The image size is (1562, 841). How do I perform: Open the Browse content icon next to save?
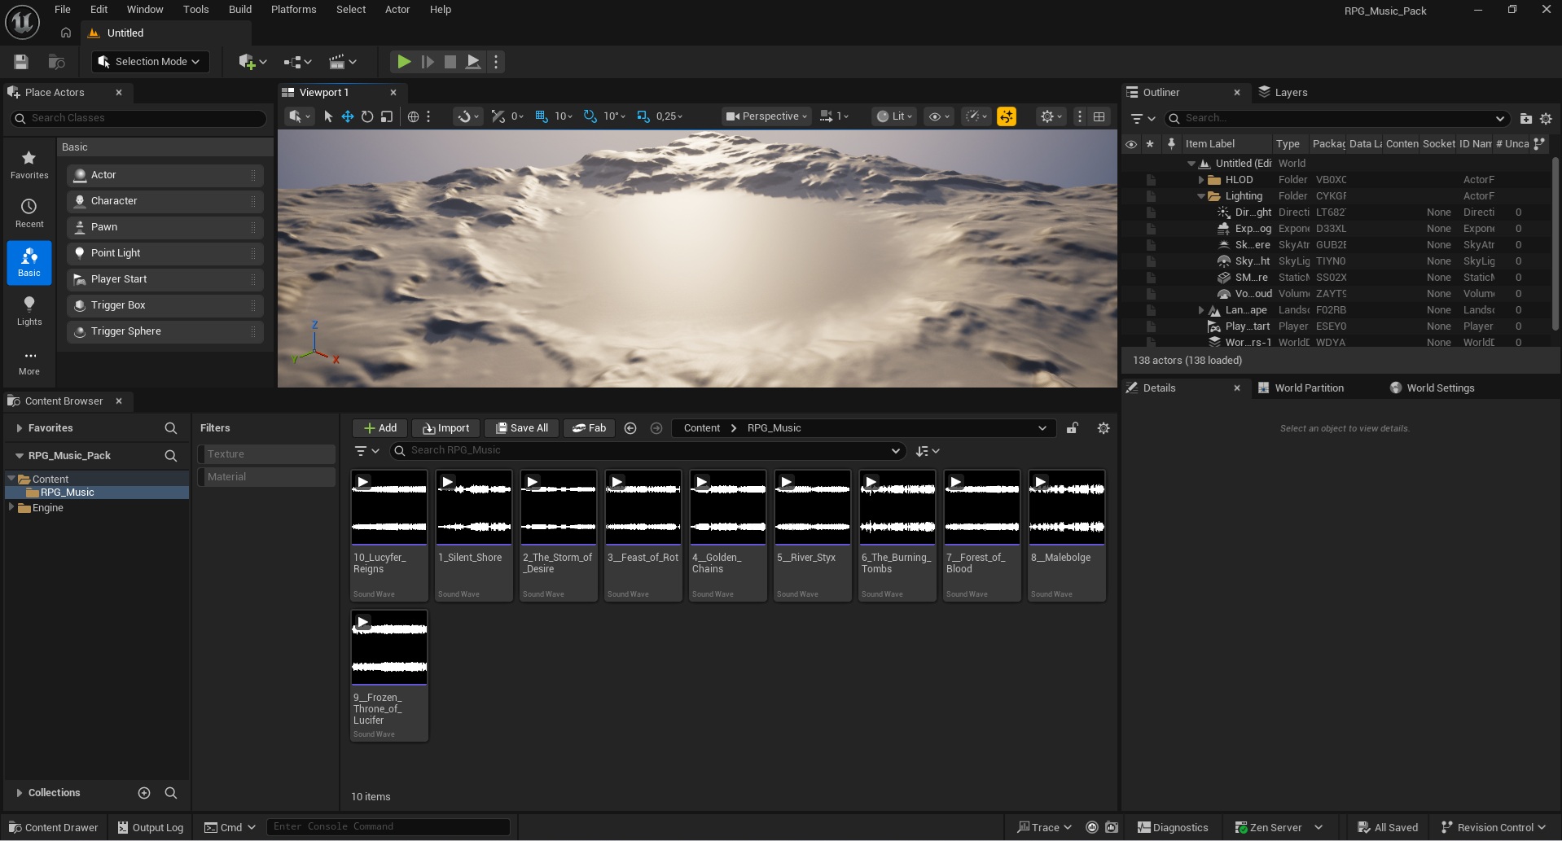(56, 62)
